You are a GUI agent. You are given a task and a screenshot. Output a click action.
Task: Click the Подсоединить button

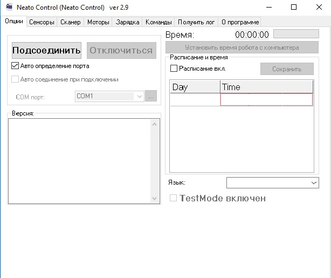(46, 50)
